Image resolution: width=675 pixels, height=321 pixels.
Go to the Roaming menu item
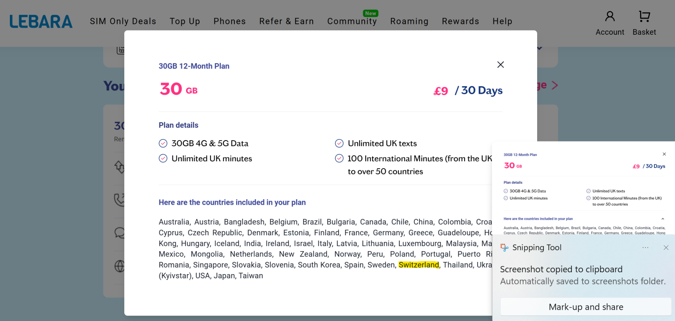(409, 22)
